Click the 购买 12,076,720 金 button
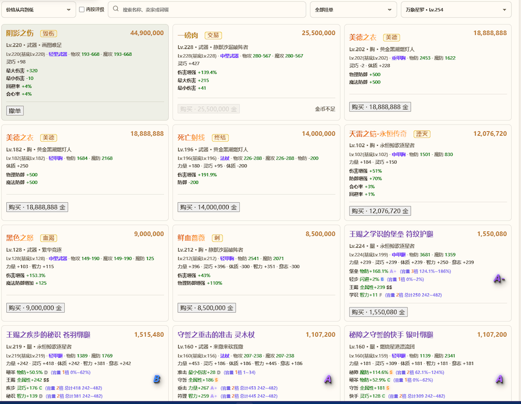521x404 pixels. click(380, 211)
